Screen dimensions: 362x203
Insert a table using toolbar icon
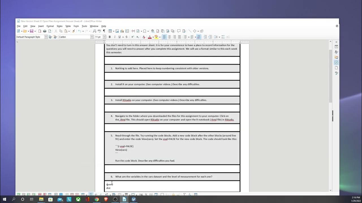coord(110,31)
